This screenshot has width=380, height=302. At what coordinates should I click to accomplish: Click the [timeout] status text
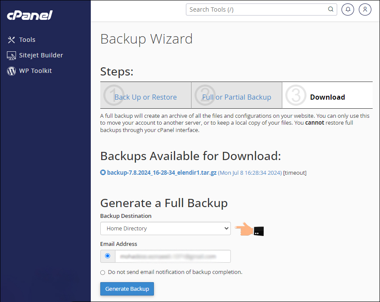tap(295, 173)
